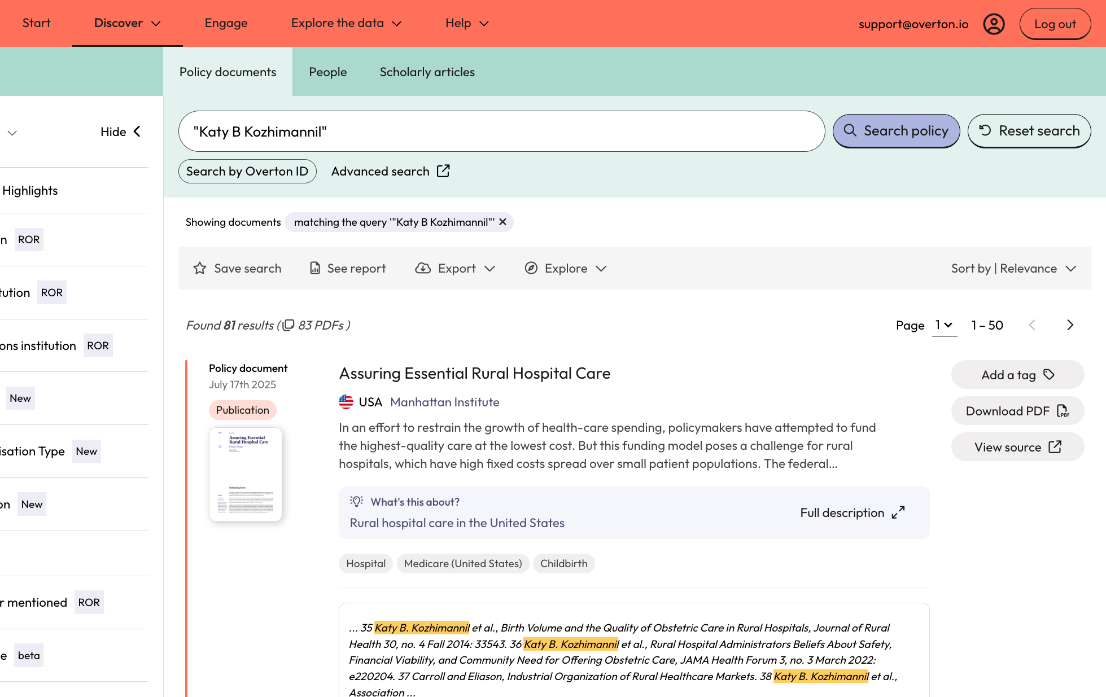Download PDF of Rural Hospital Care
This screenshot has width=1106, height=697.
coord(1017,411)
